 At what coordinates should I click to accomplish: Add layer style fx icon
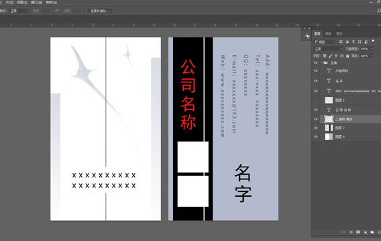351,232
